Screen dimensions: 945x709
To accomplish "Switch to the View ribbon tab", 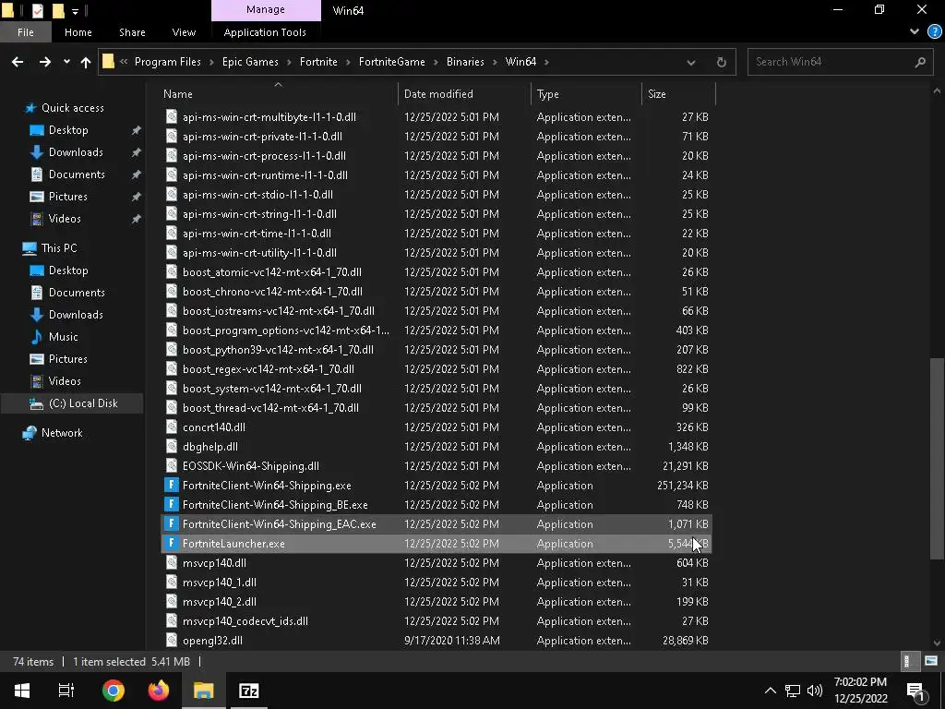I will point(184,32).
